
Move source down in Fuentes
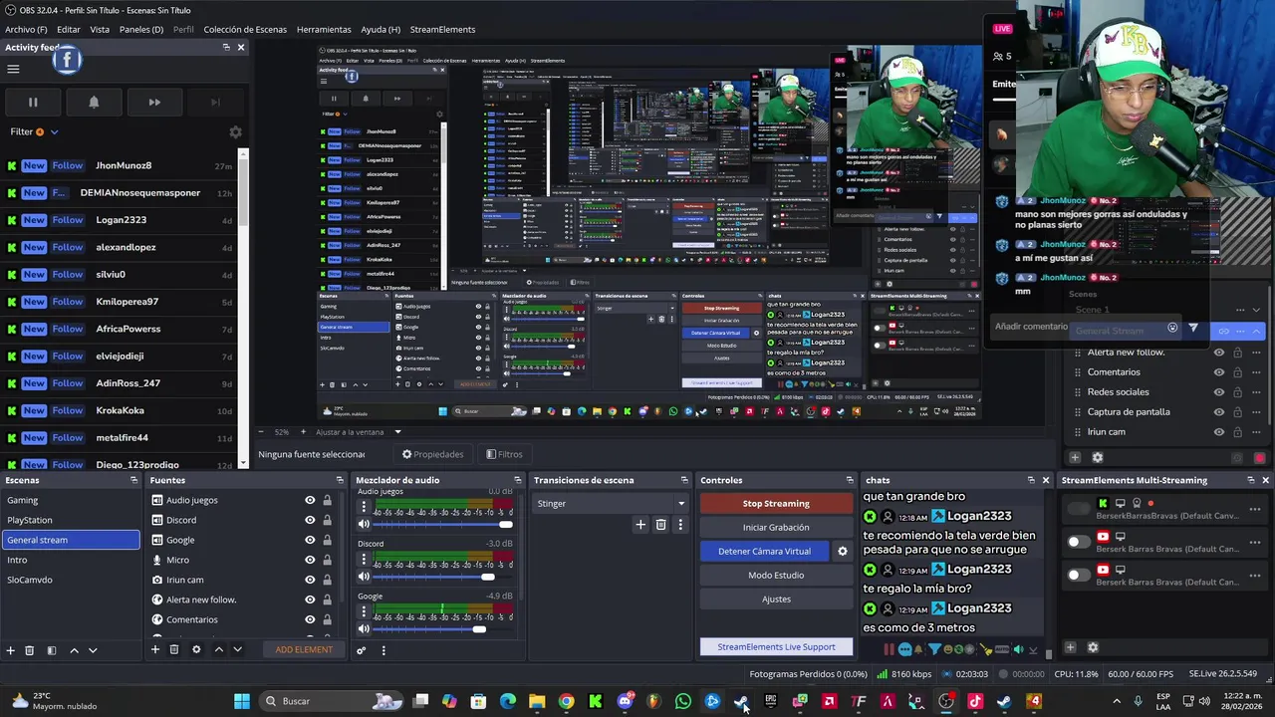pos(237,649)
